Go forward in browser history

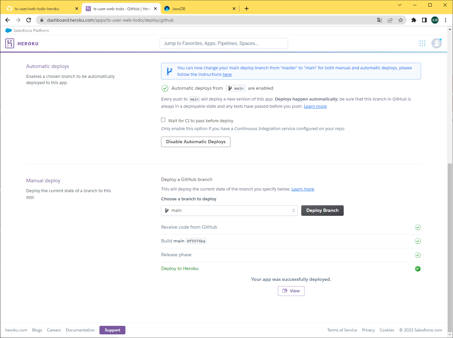point(18,20)
